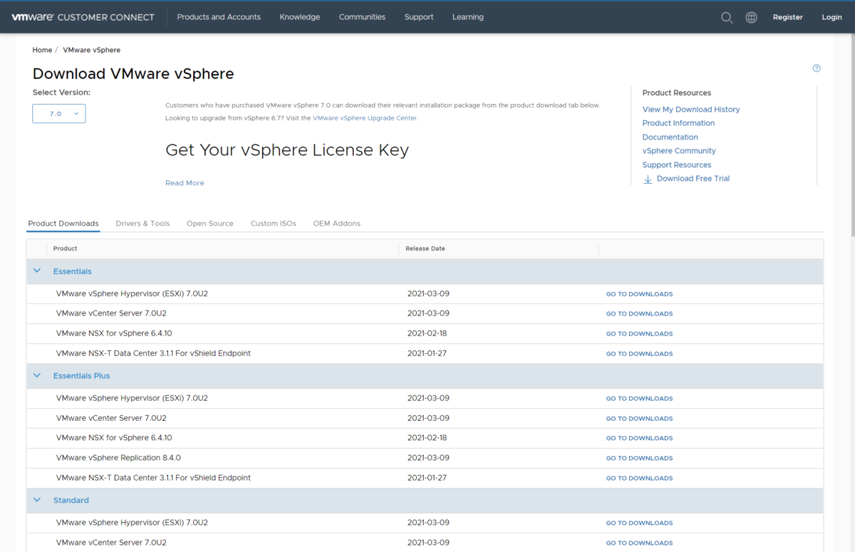
Task: Open the Select Version 7.0 dropdown
Action: 59,114
